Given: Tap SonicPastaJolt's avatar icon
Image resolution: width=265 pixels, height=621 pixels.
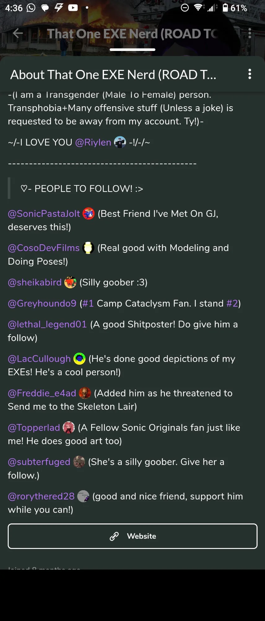Looking at the screenshot, I should pos(89,214).
